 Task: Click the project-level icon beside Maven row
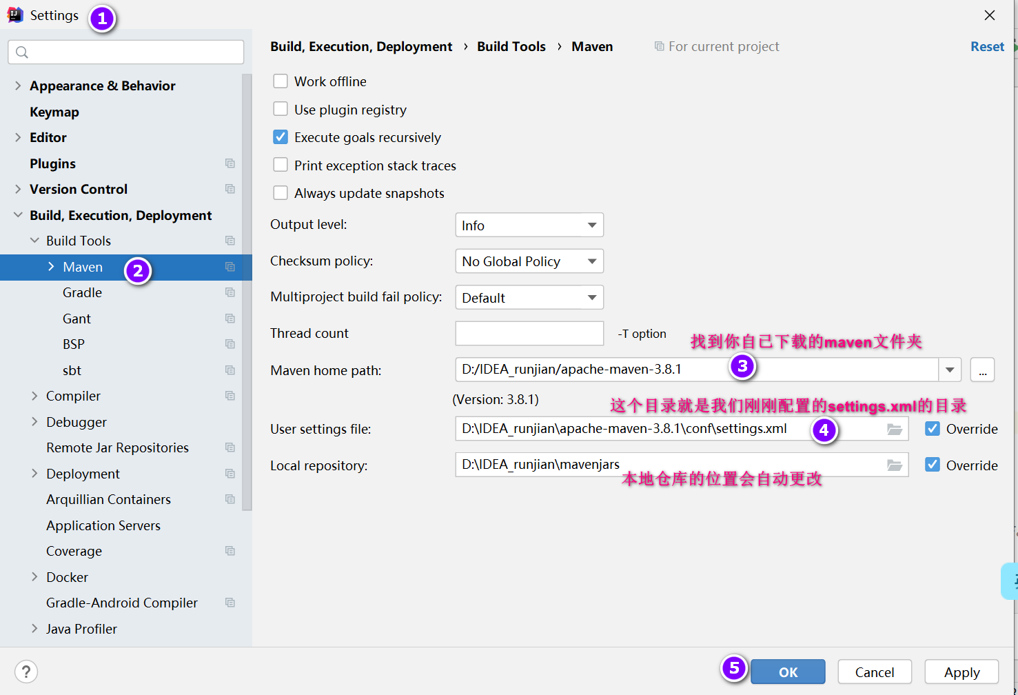click(230, 267)
